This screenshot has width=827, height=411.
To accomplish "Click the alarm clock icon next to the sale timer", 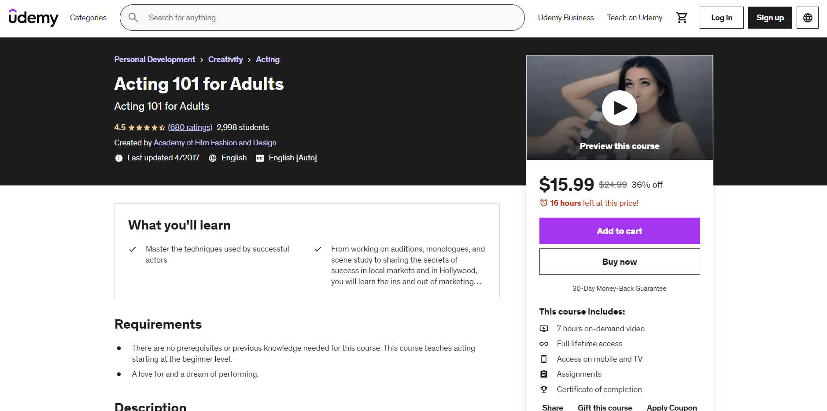I will 543,203.
